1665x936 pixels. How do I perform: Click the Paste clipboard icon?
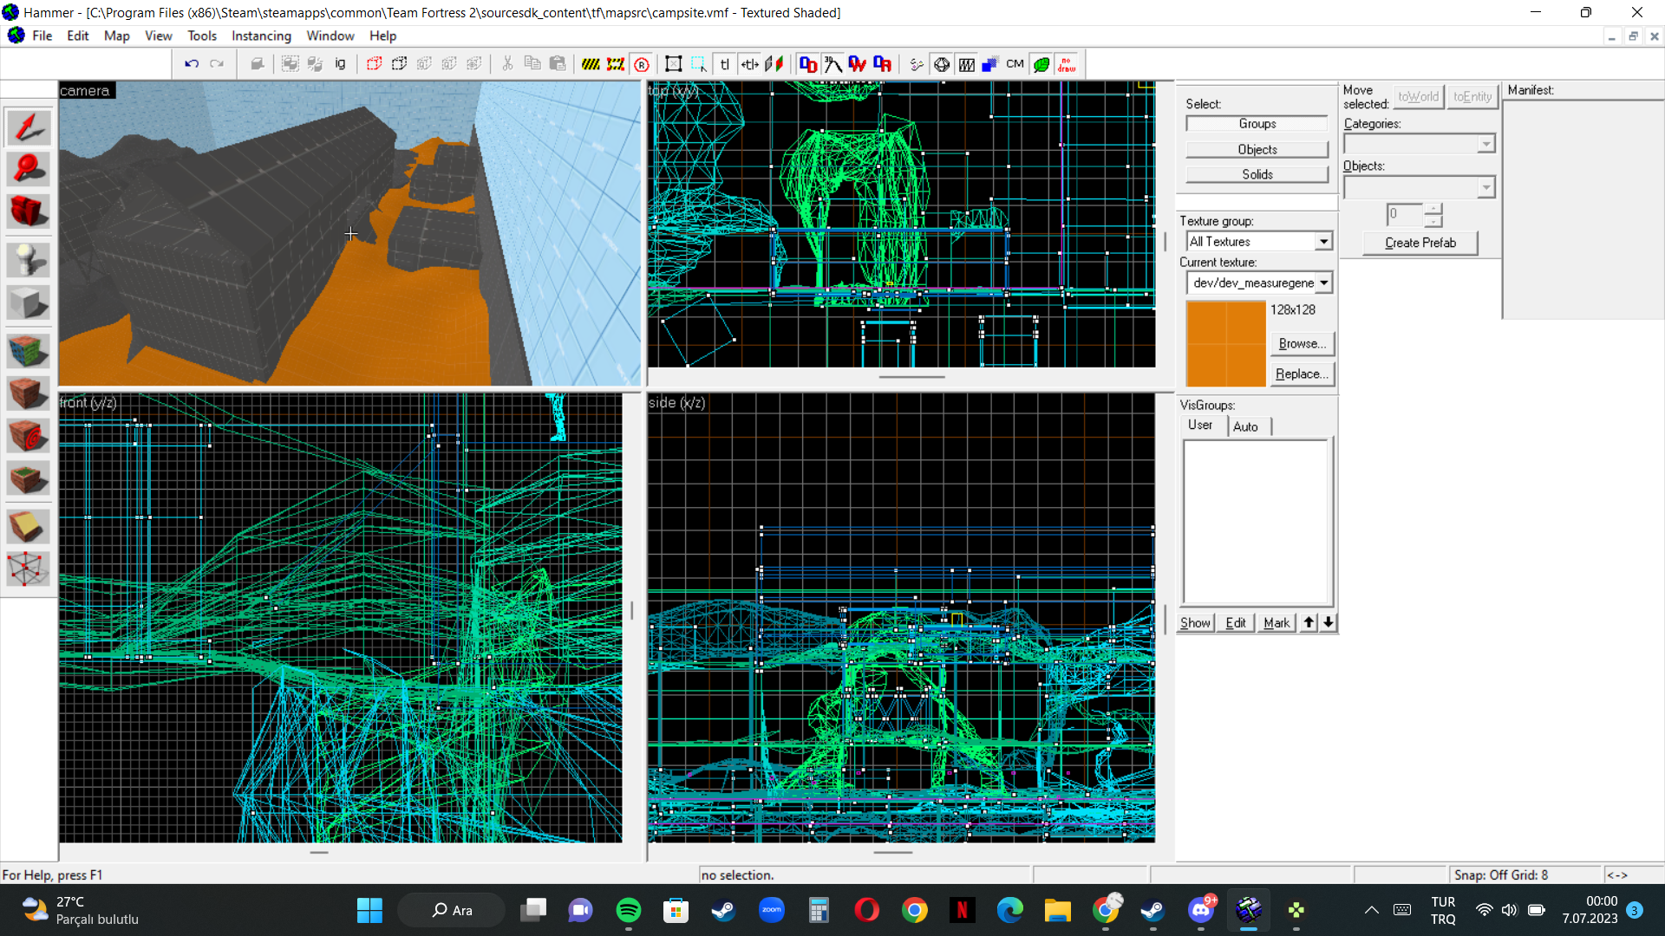coord(558,64)
